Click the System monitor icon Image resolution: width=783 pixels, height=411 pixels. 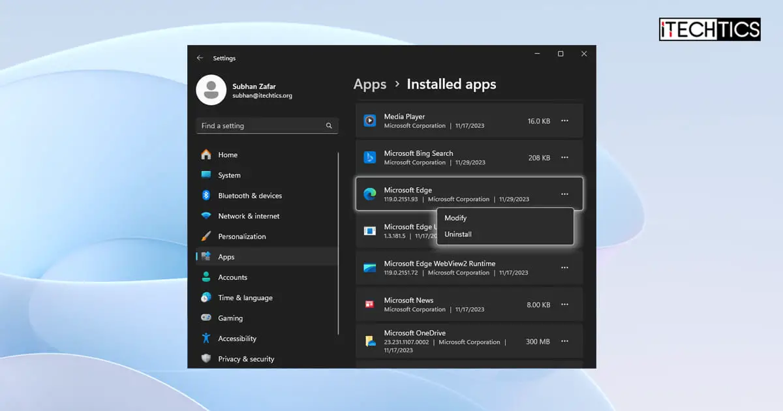206,175
